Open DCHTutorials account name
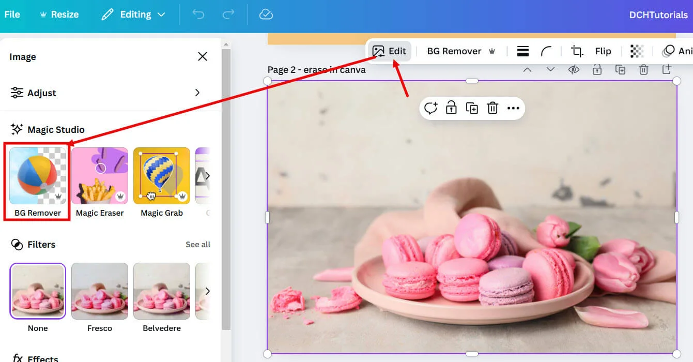The height and width of the screenshot is (362, 693). click(658, 14)
